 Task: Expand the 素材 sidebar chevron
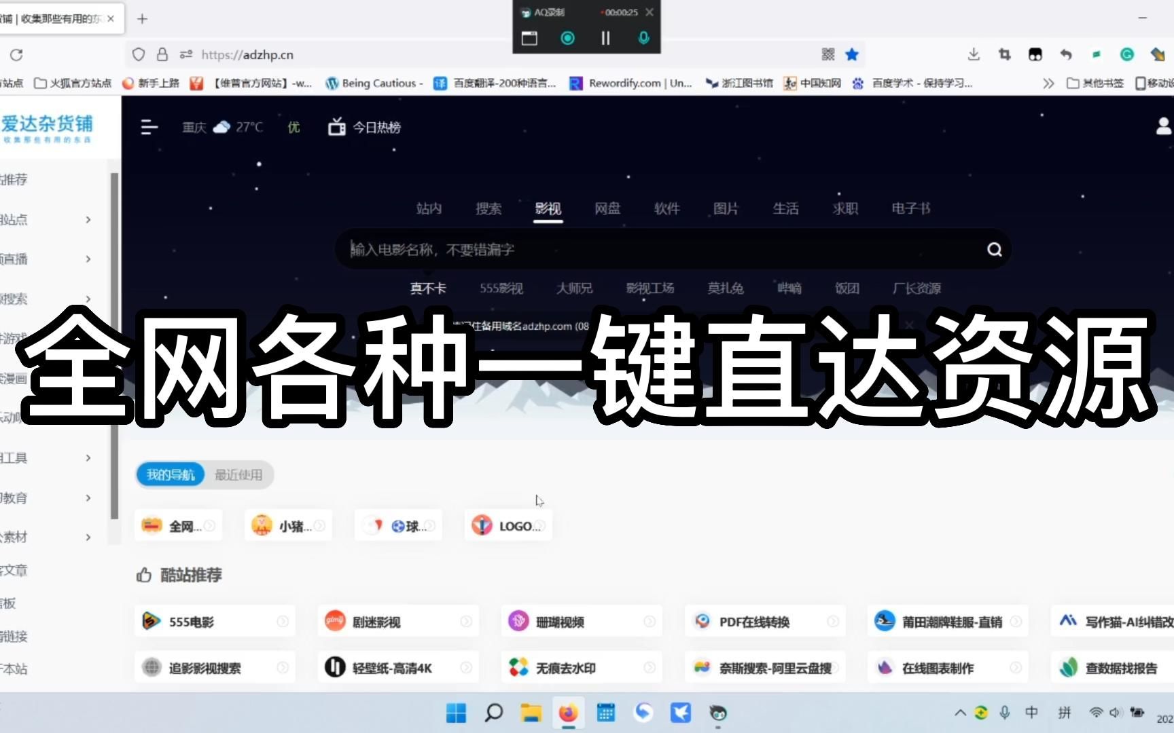point(88,537)
